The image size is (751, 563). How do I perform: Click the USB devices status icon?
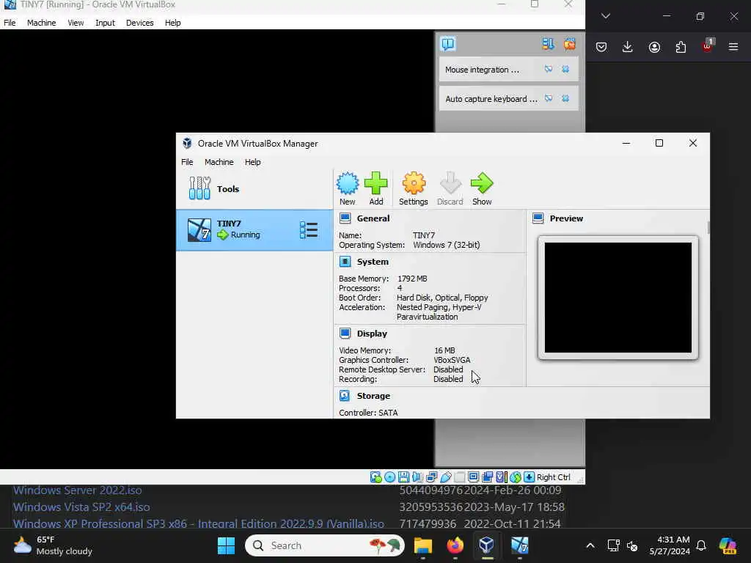coord(445,476)
